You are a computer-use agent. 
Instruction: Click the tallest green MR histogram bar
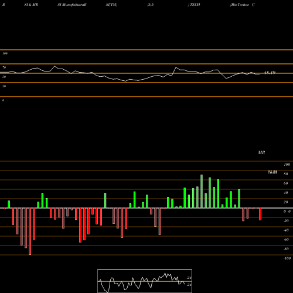pyautogui.click(x=202, y=192)
